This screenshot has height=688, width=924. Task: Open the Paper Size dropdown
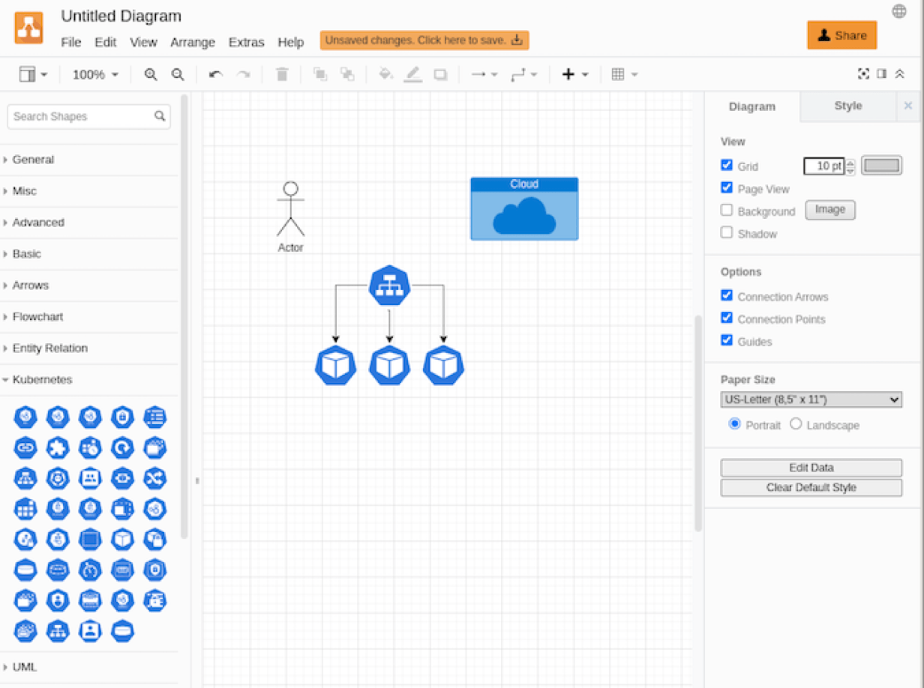[811, 399]
